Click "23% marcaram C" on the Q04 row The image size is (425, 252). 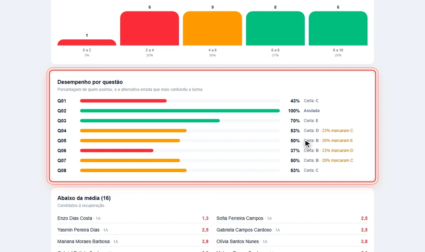coord(337,130)
